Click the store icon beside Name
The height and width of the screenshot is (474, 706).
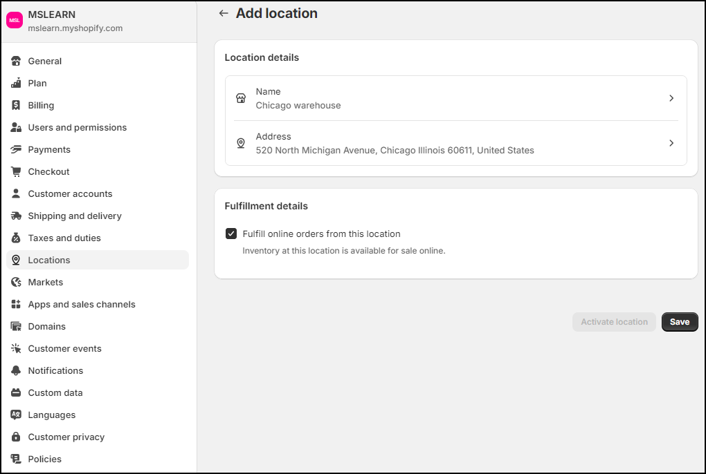pos(241,98)
